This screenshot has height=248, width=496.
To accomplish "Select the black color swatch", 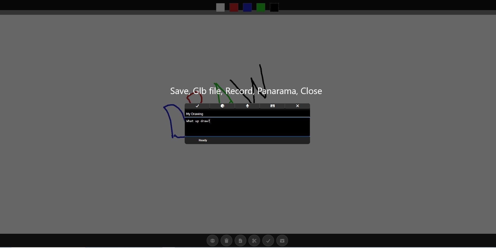I will [x=274, y=8].
